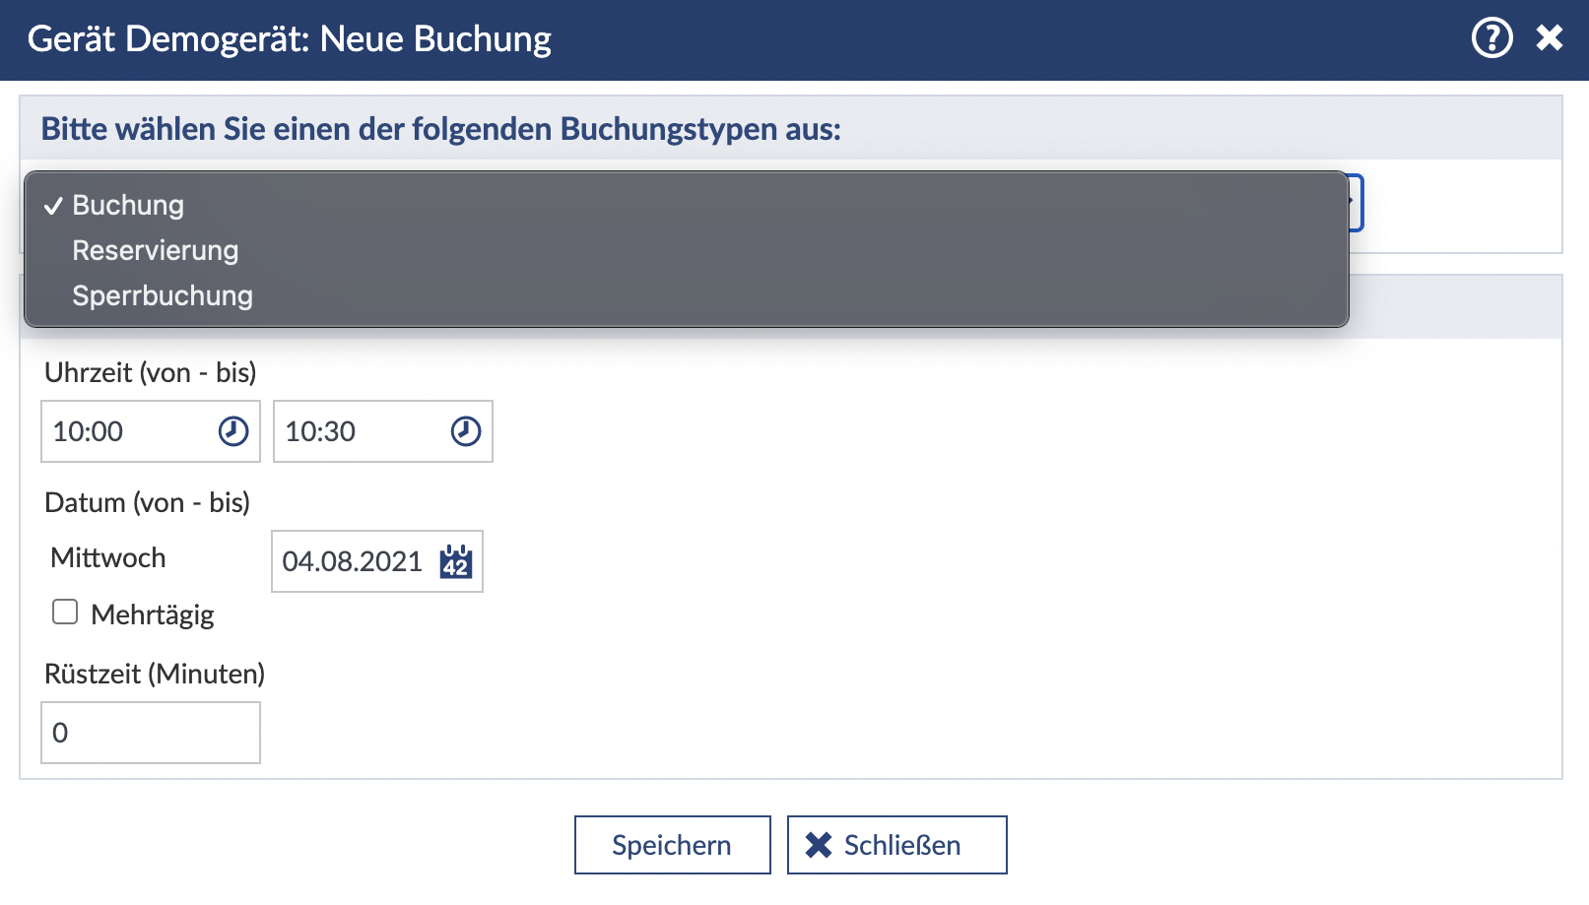This screenshot has width=1589, height=905.
Task: Open help with the question mark icon
Action: (1491, 38)
